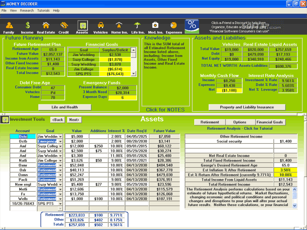307x230 pixels.
Task: Expand goal dropdown for New engl account
Action: pyautogui.click(x=60, y=184)
